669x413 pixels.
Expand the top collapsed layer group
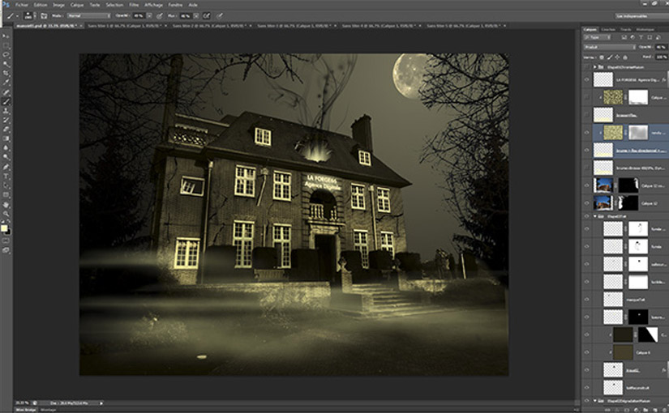point(594,67)
